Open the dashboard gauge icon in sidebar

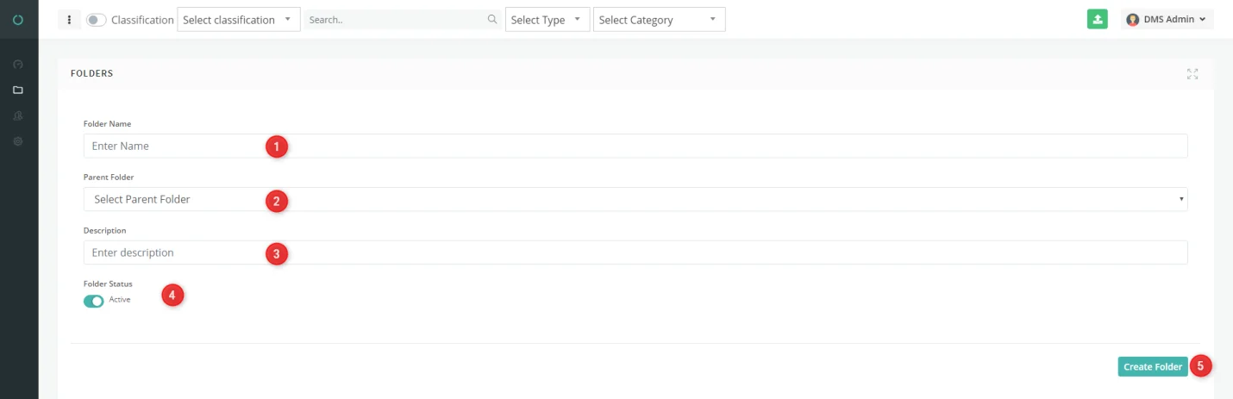[18, 64]
